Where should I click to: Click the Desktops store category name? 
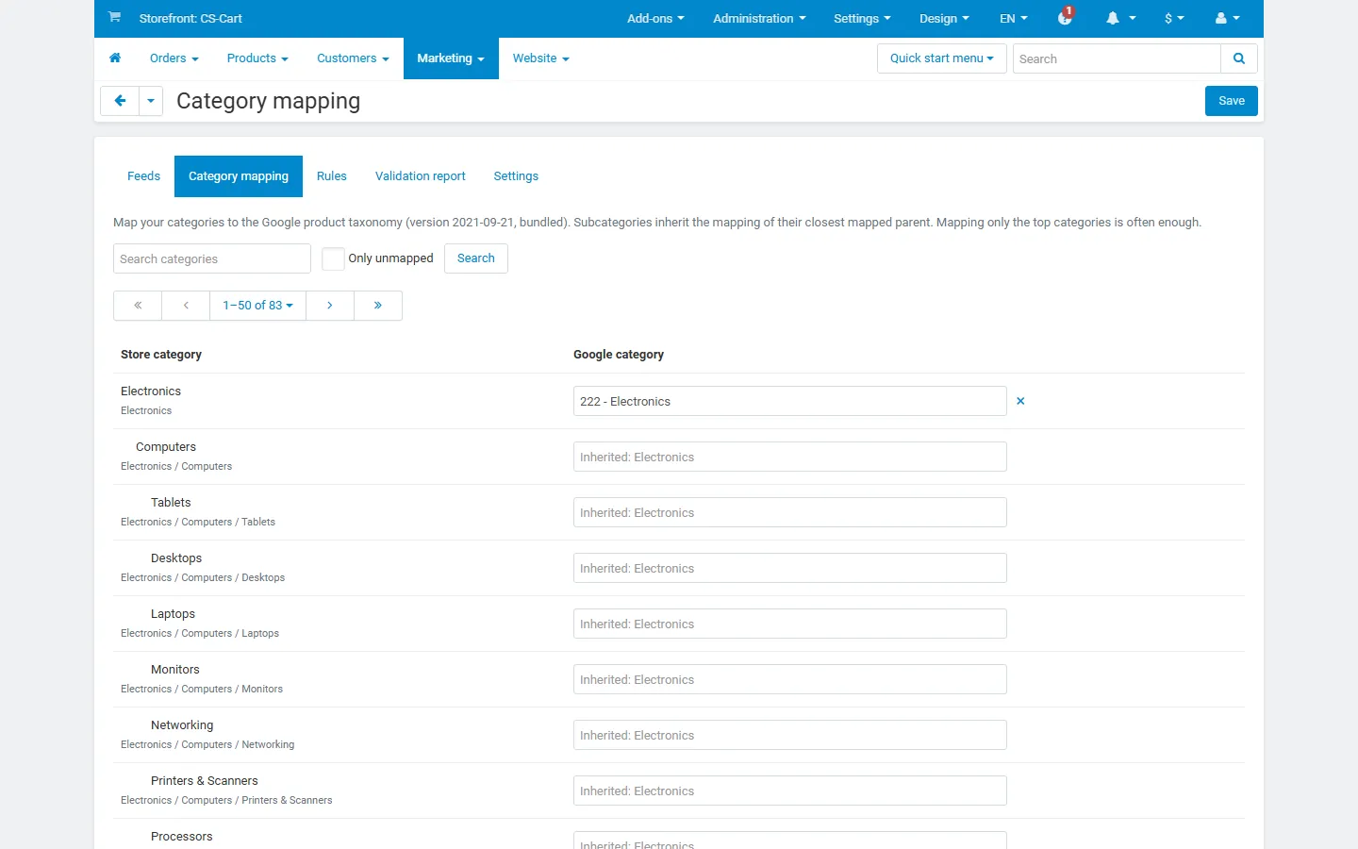pos(176,558)
